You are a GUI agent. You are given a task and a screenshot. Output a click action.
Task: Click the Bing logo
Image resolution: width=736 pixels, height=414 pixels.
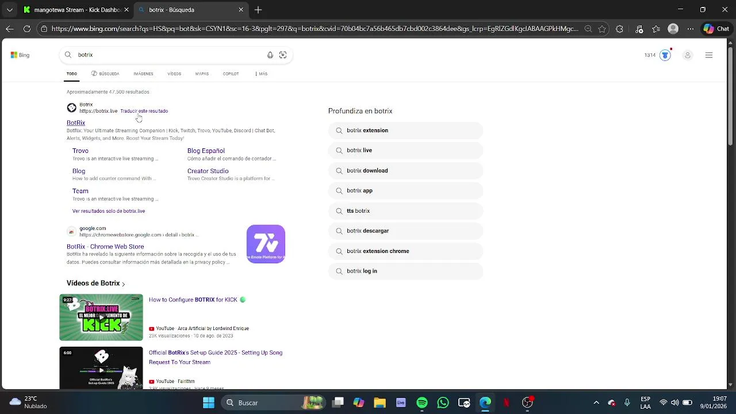(x=20, y=55)
